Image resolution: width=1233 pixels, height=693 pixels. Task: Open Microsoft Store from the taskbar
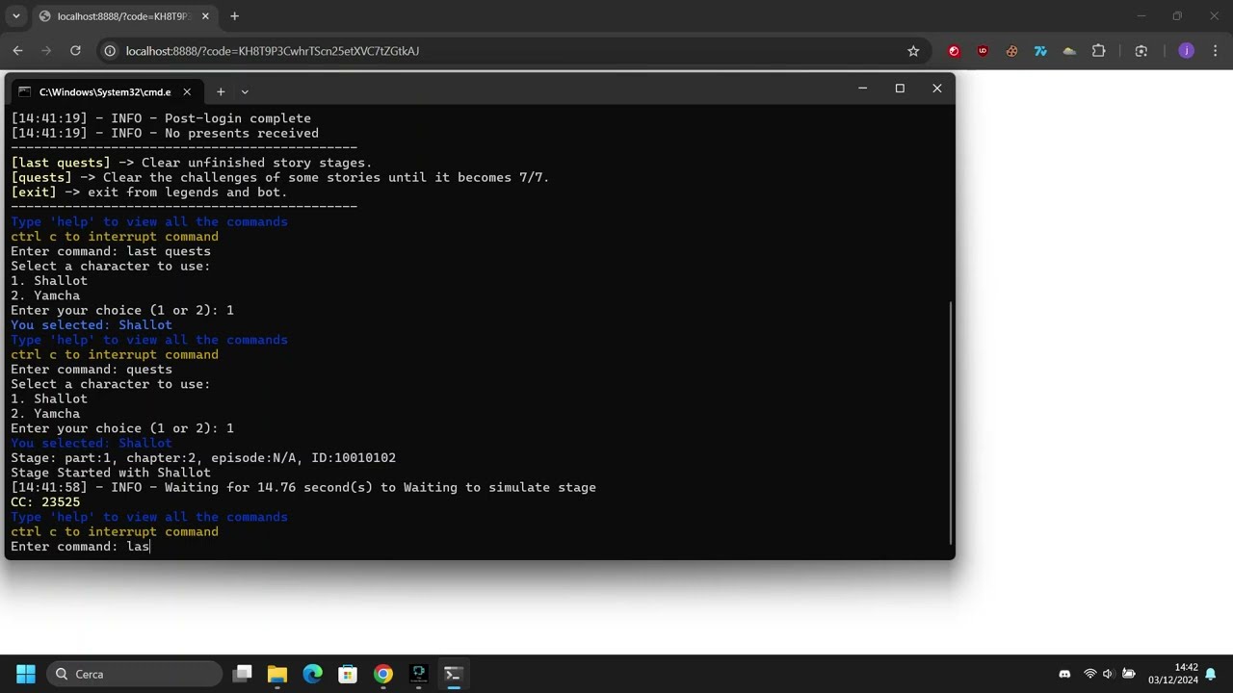point(348,674)
